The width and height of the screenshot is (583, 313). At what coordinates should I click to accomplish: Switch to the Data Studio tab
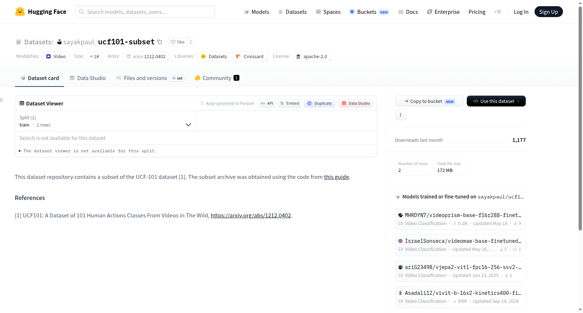coord(88,78)
